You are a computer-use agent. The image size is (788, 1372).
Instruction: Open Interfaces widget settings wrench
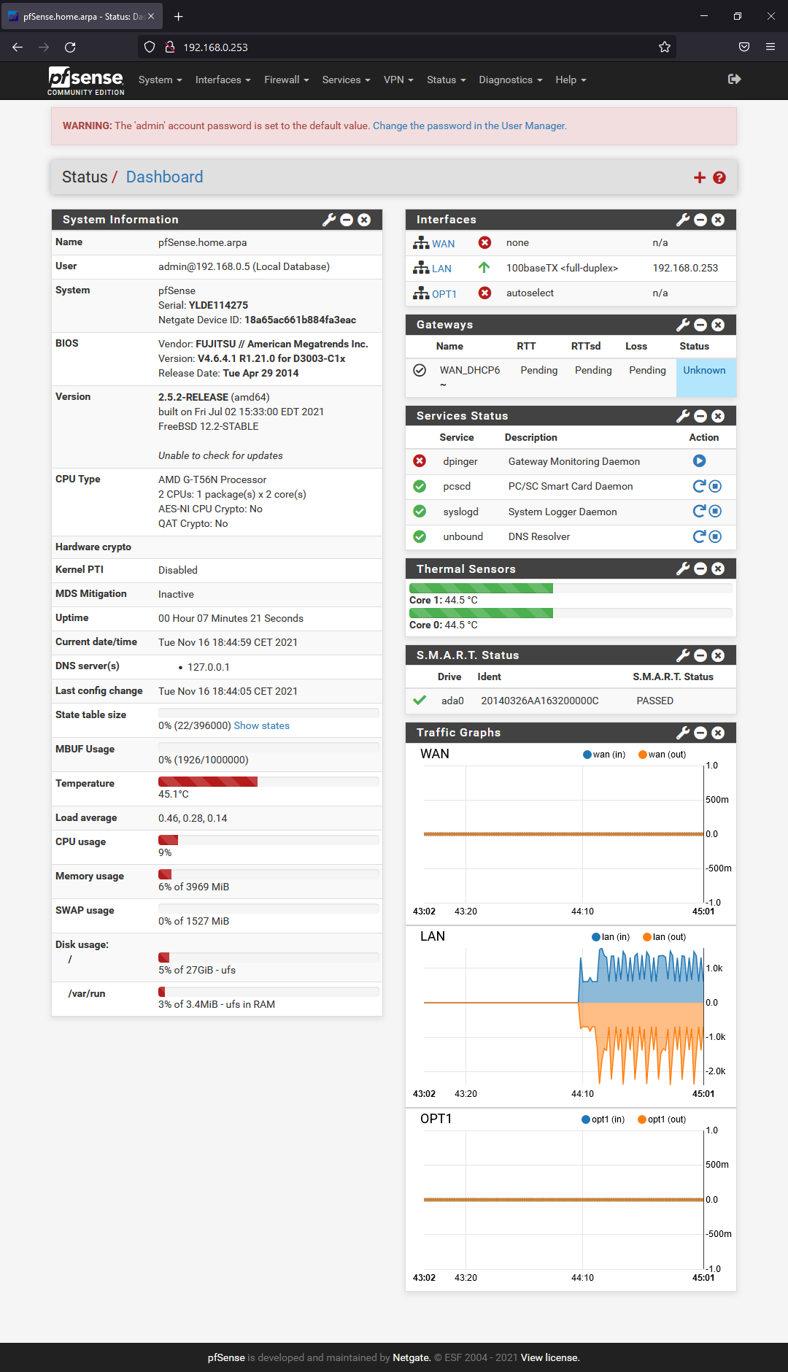(683, 220)
